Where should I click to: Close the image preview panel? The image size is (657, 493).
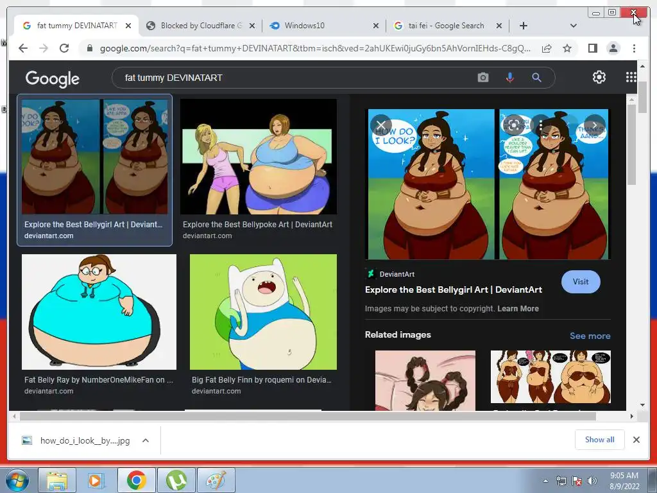[x=381, y=125]
